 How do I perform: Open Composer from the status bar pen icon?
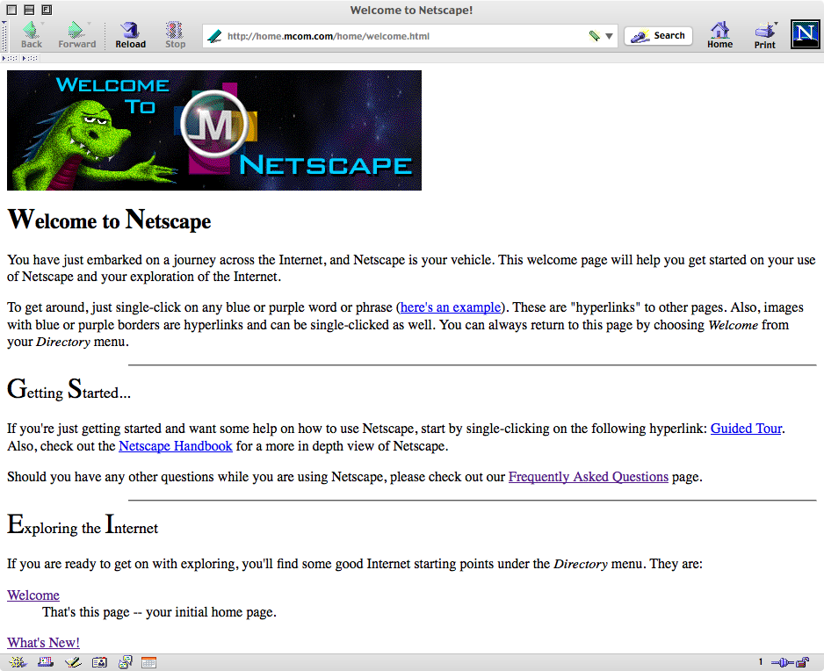[x=73, y=662]
